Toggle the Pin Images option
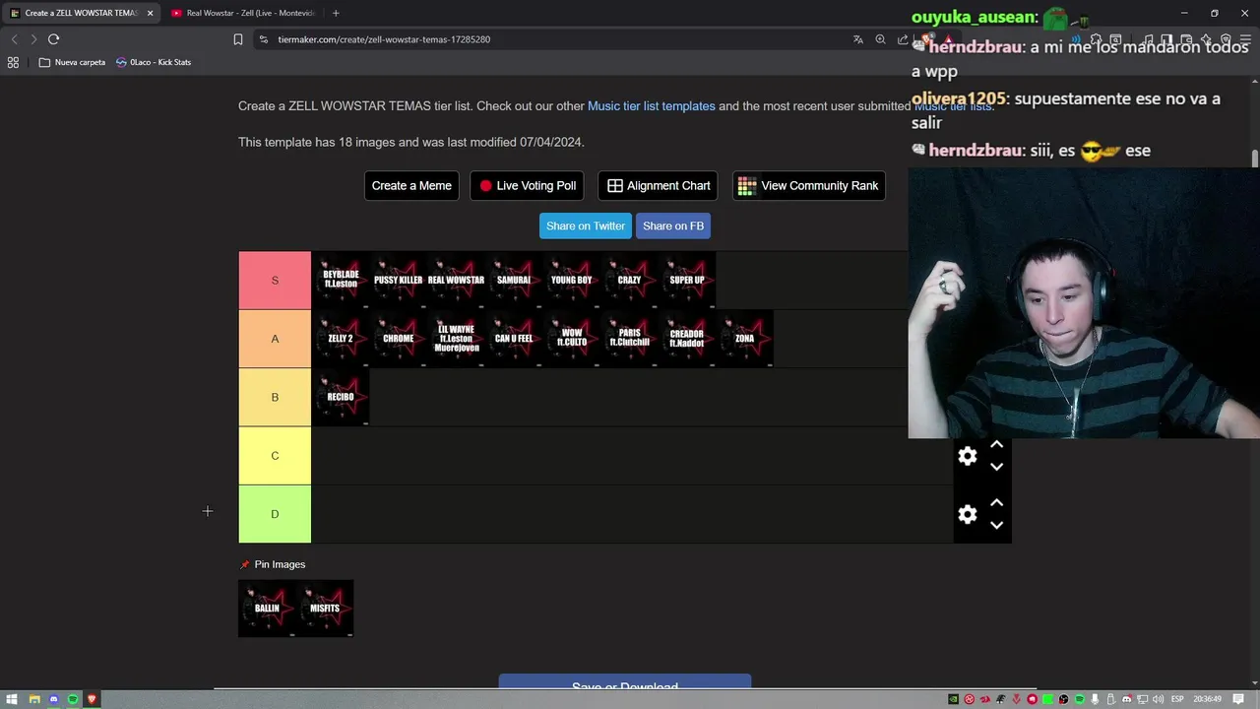 coord(273,564)
